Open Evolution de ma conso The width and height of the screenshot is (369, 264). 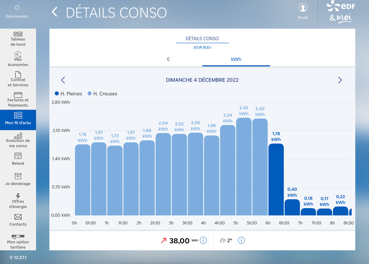pos(18,140)
